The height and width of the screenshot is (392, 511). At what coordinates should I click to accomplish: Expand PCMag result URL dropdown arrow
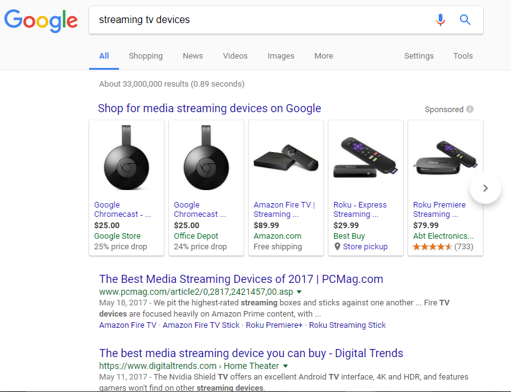coord(299,292)
